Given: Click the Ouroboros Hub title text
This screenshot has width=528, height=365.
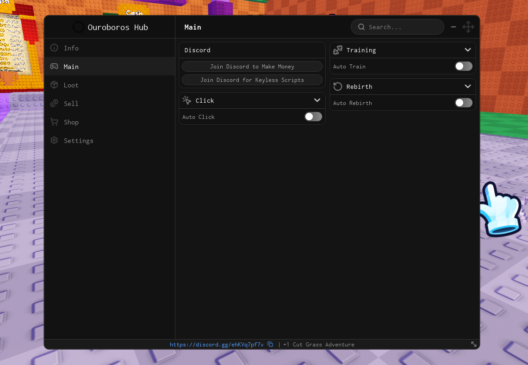Looking at the screenshot, I should point(118,27).
